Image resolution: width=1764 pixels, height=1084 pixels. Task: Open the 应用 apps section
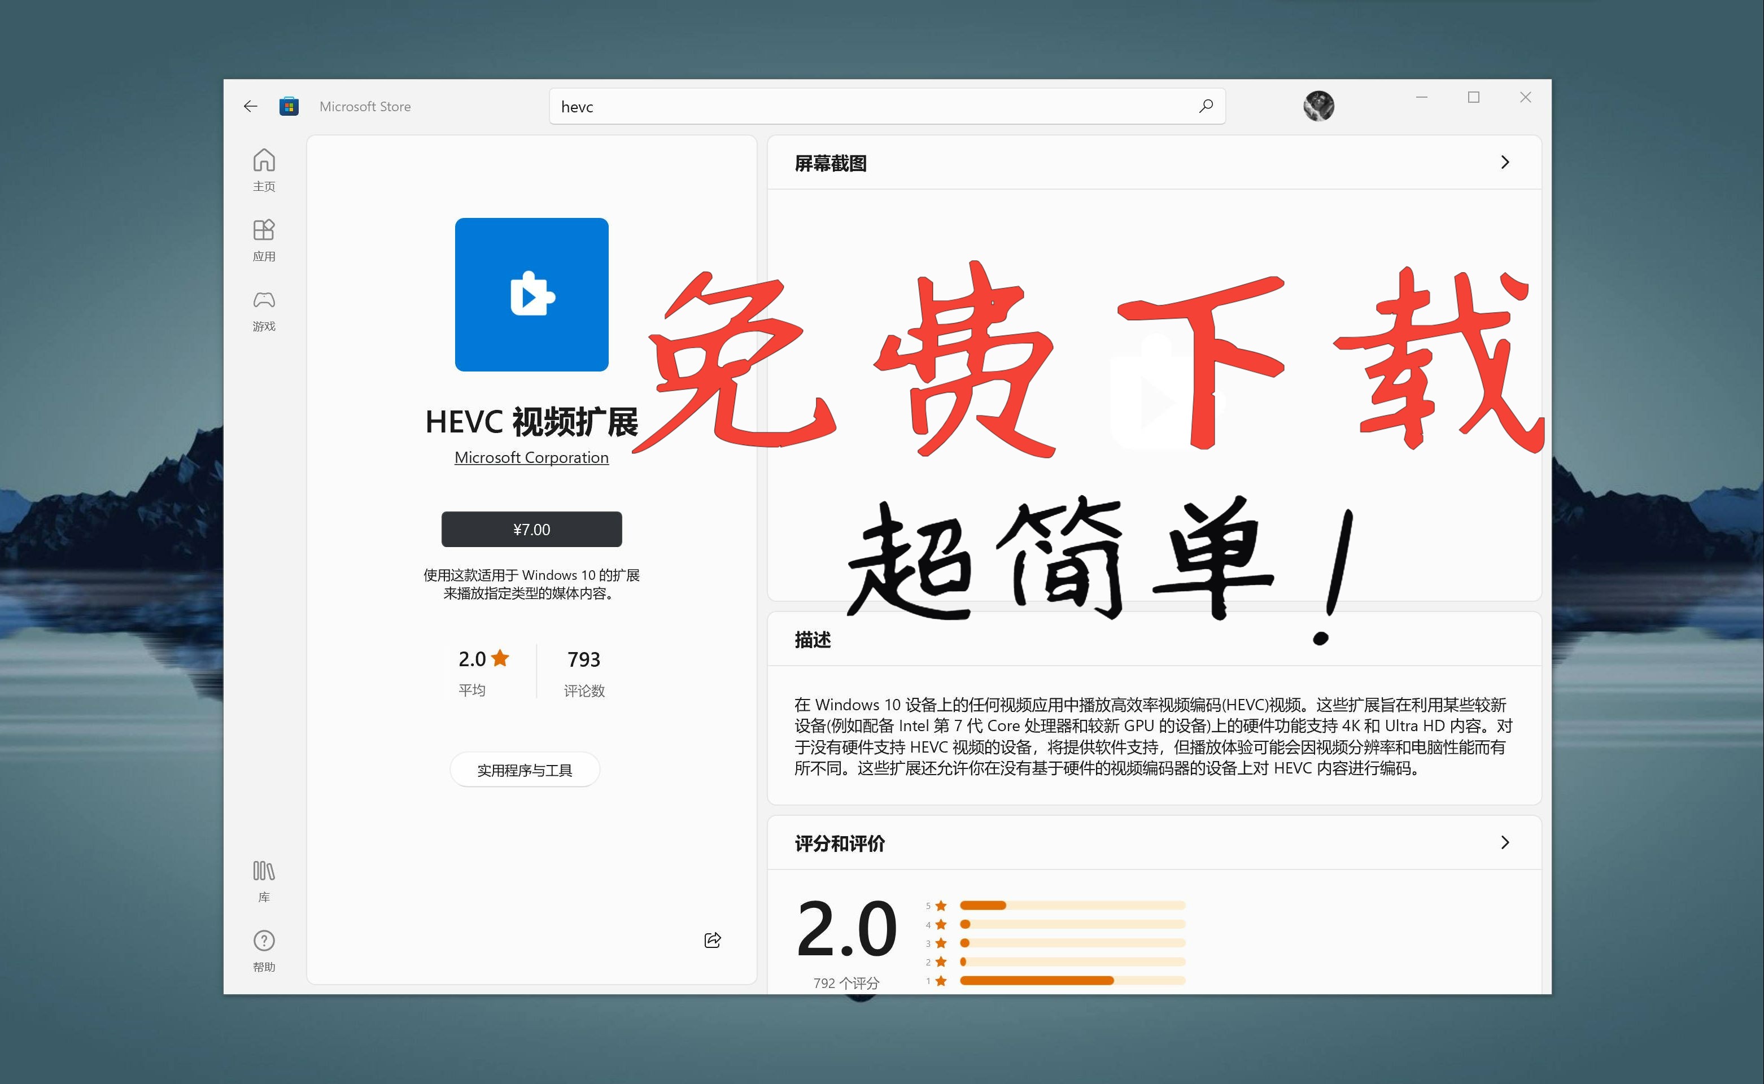(264, 240)
